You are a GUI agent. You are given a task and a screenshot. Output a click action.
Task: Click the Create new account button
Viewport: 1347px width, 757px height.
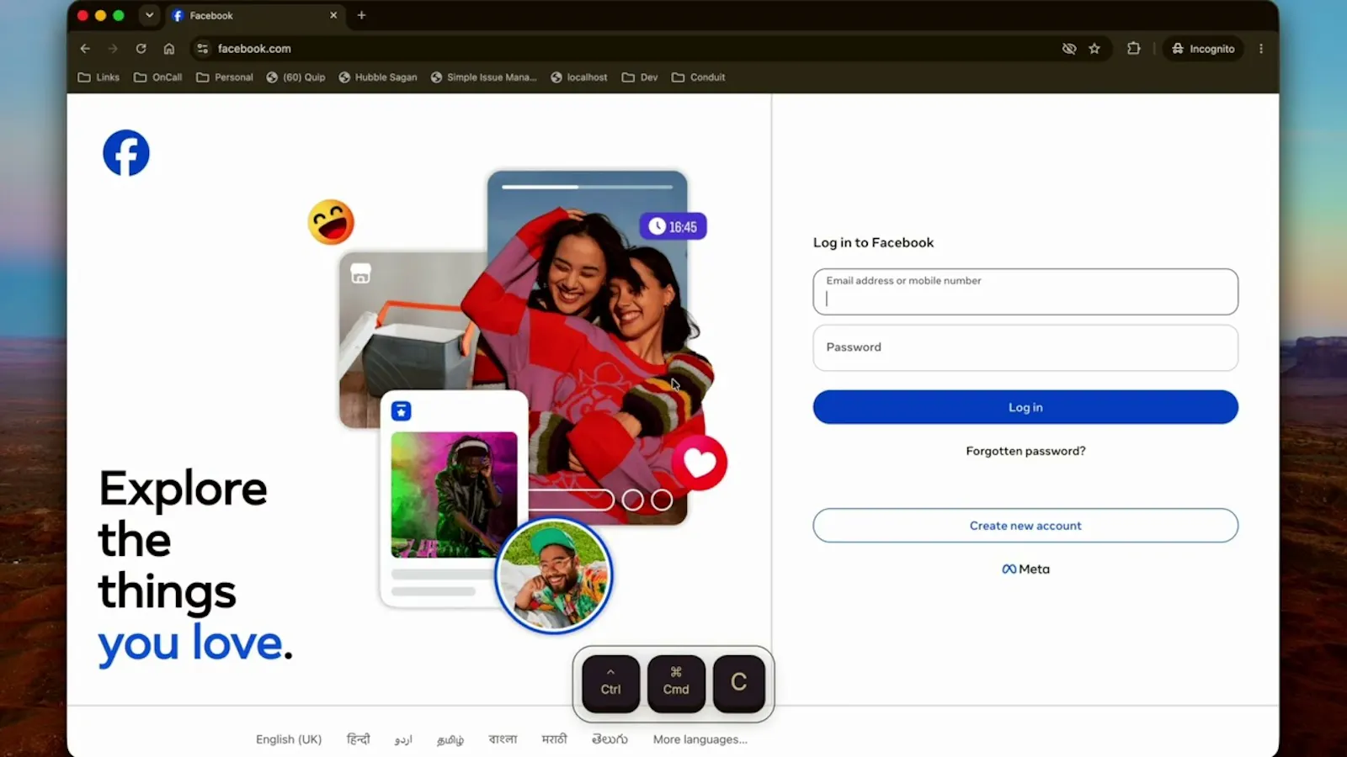(x=1025, y=526)
